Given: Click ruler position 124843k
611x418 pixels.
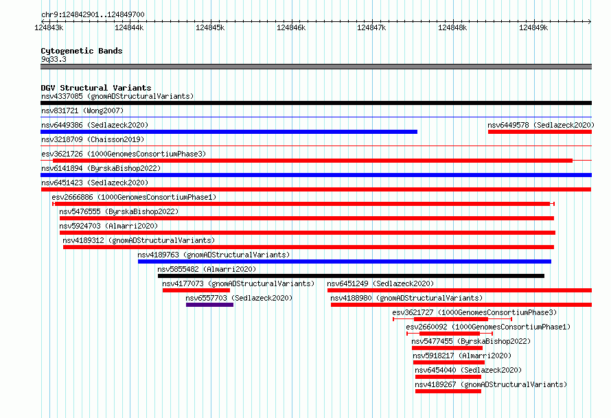Looking at the screenshot, I should (x=49, y=27).
